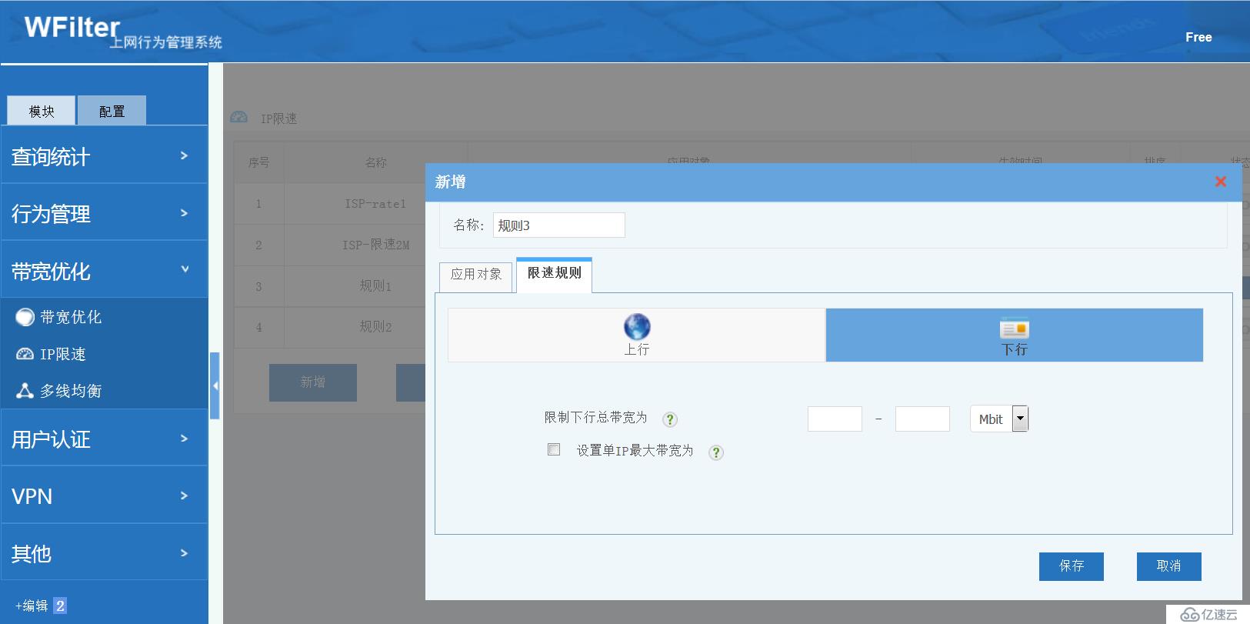Click the 规则2 row name
1250x624 pixels.
click(x=376, y=327)
